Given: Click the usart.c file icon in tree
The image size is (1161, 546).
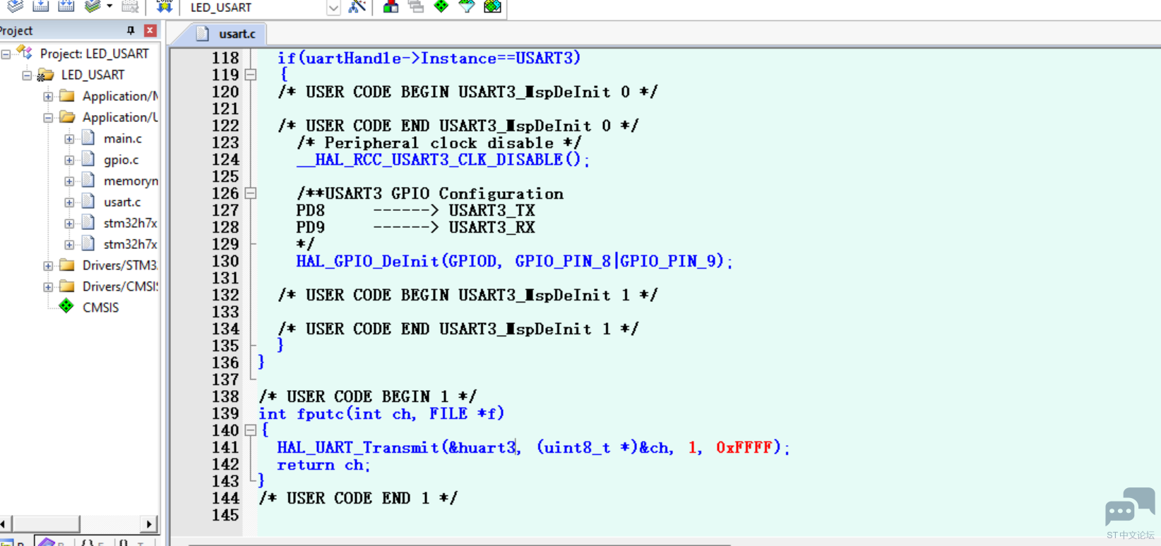Looking at the screenshot, I should (x=88, y=201).
